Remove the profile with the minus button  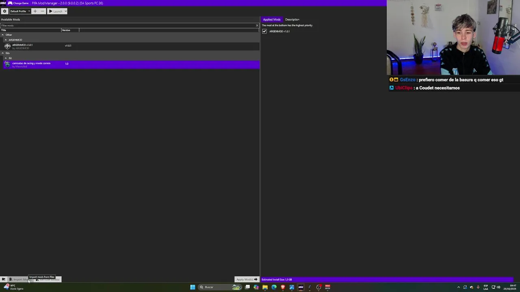click(x=42, y=11)
